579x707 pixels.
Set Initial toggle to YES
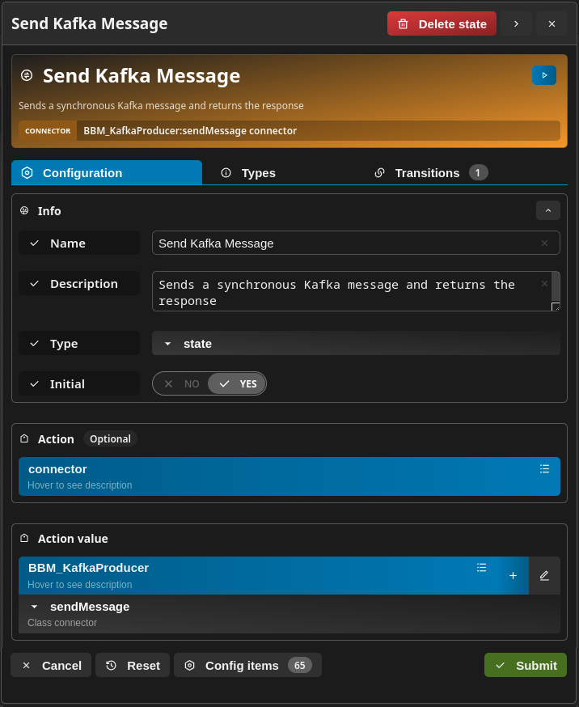pyautogui.click(x=237, y=383)
